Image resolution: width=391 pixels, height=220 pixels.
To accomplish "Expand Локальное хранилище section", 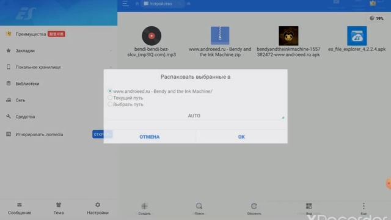I will [x=59, y=67].
